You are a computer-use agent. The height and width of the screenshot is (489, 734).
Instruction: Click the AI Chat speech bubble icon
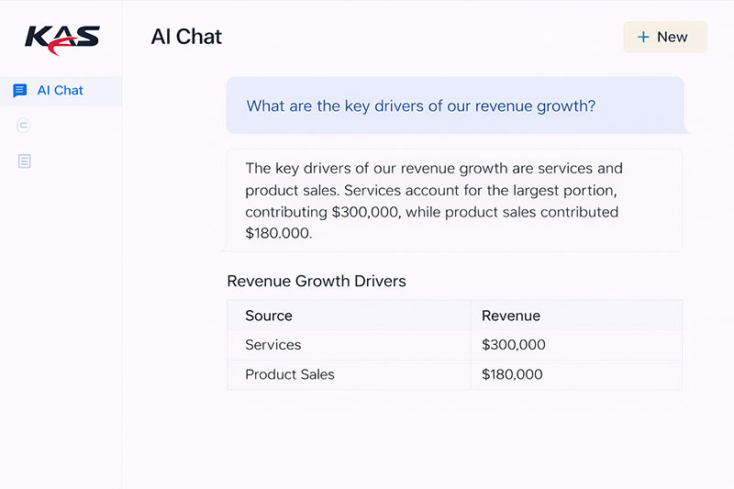(20, 91)
